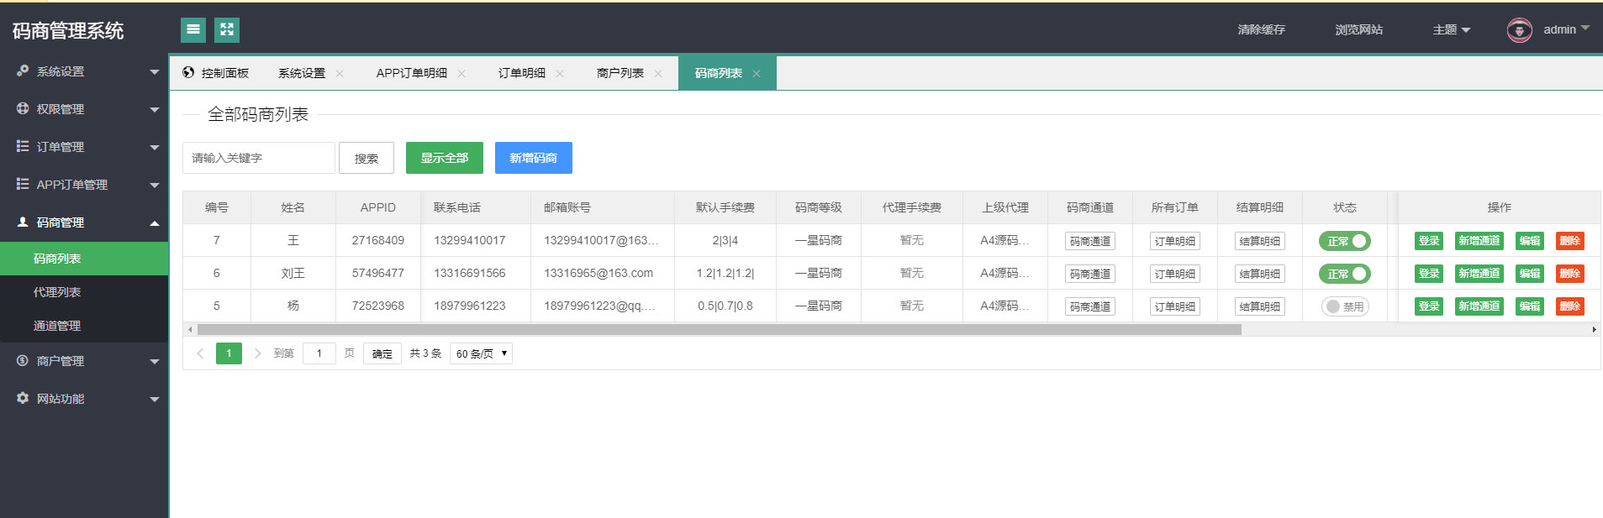Close the 商户列表 tab
Viewport: 1603px width, 518px height.
click(658, 74)
